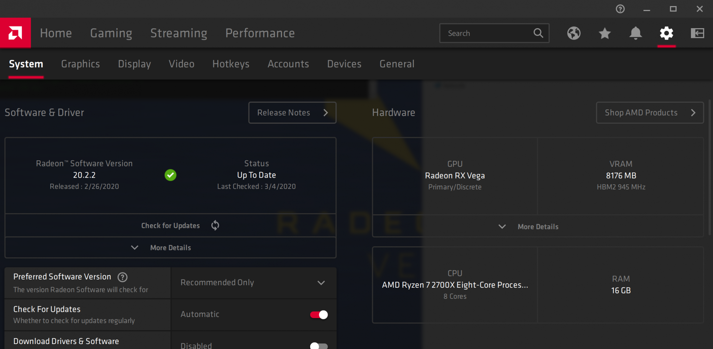The width and height of the screenshot is (713, 349).
Task: Open notifications bell icon
Action: point(635,33)
